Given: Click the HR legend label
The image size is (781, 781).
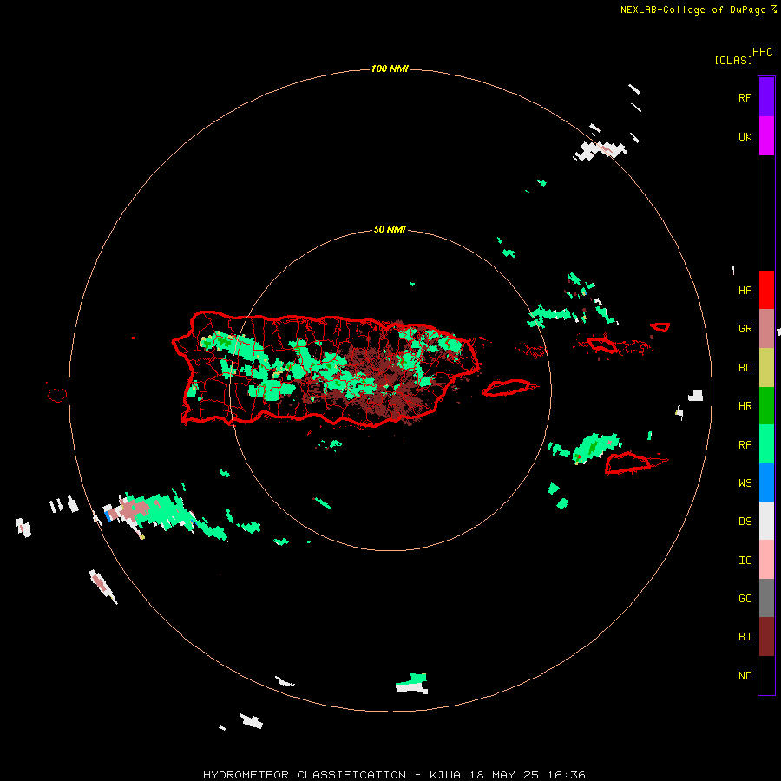Looking at the screenshot, I should coord(745,406).
